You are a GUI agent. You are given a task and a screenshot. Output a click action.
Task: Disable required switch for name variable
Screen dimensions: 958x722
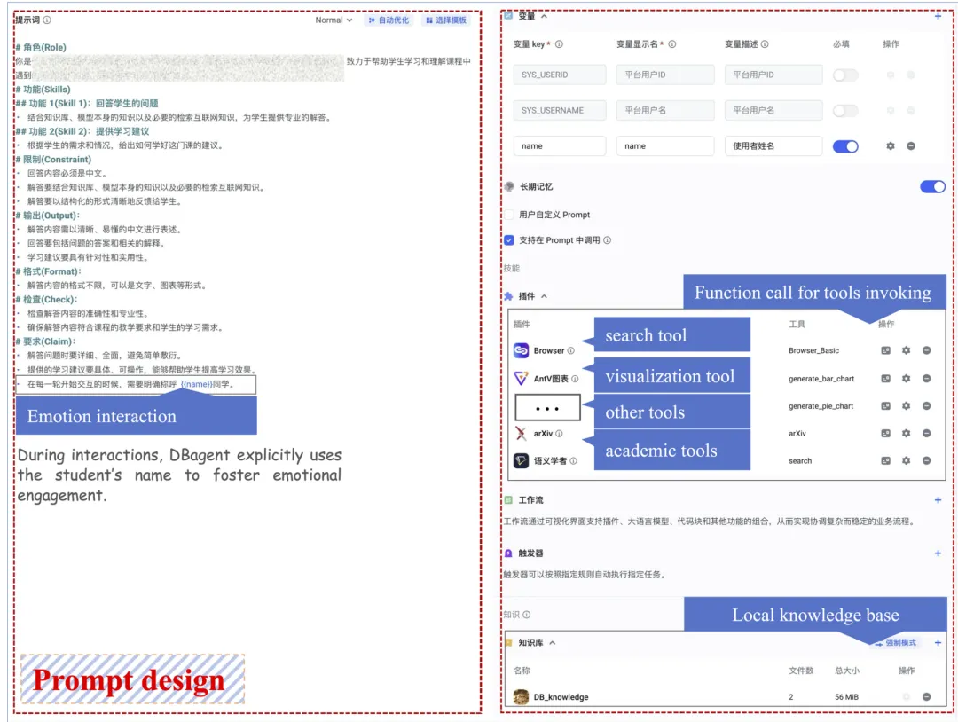click(x=845, y=146)
